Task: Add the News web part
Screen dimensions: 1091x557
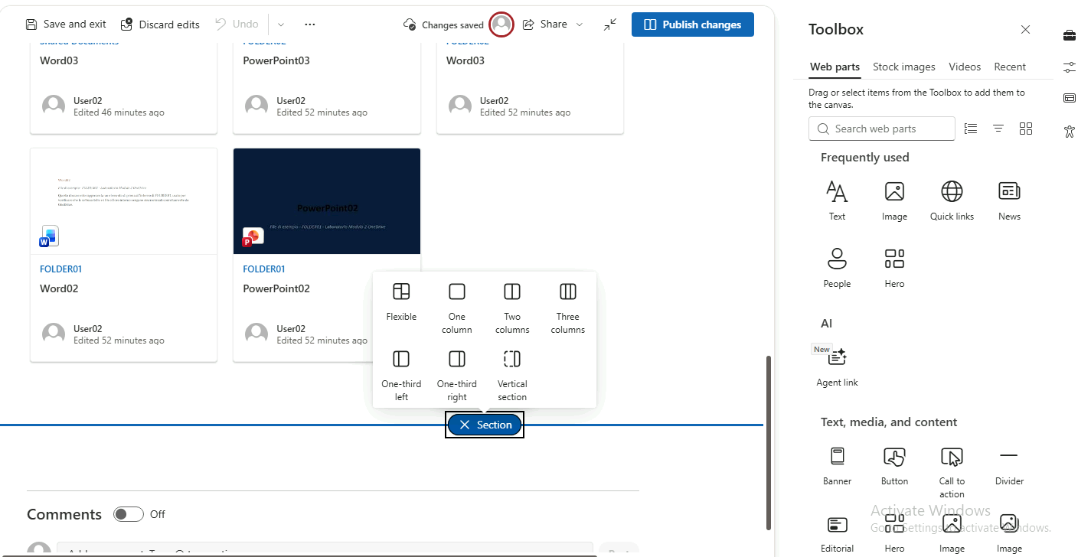Action: (1009, 200)
